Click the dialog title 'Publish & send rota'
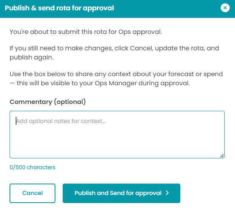The image size is (235, 211). coord(59,8)
